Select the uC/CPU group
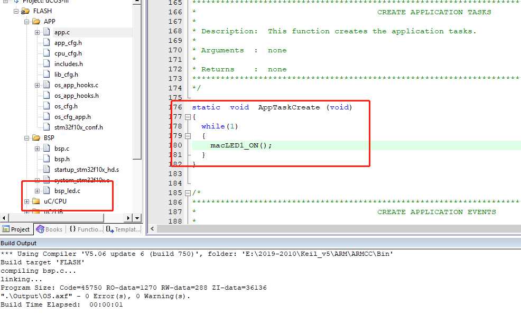This screenshot has height=314, width=521. [55, 201]
